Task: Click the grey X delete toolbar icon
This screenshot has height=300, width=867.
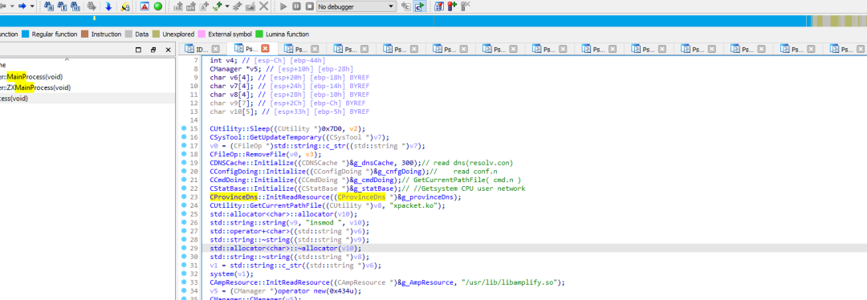Action: coord(264,6)
